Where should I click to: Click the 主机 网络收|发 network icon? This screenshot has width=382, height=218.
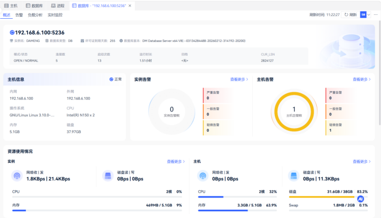point(203,176)
